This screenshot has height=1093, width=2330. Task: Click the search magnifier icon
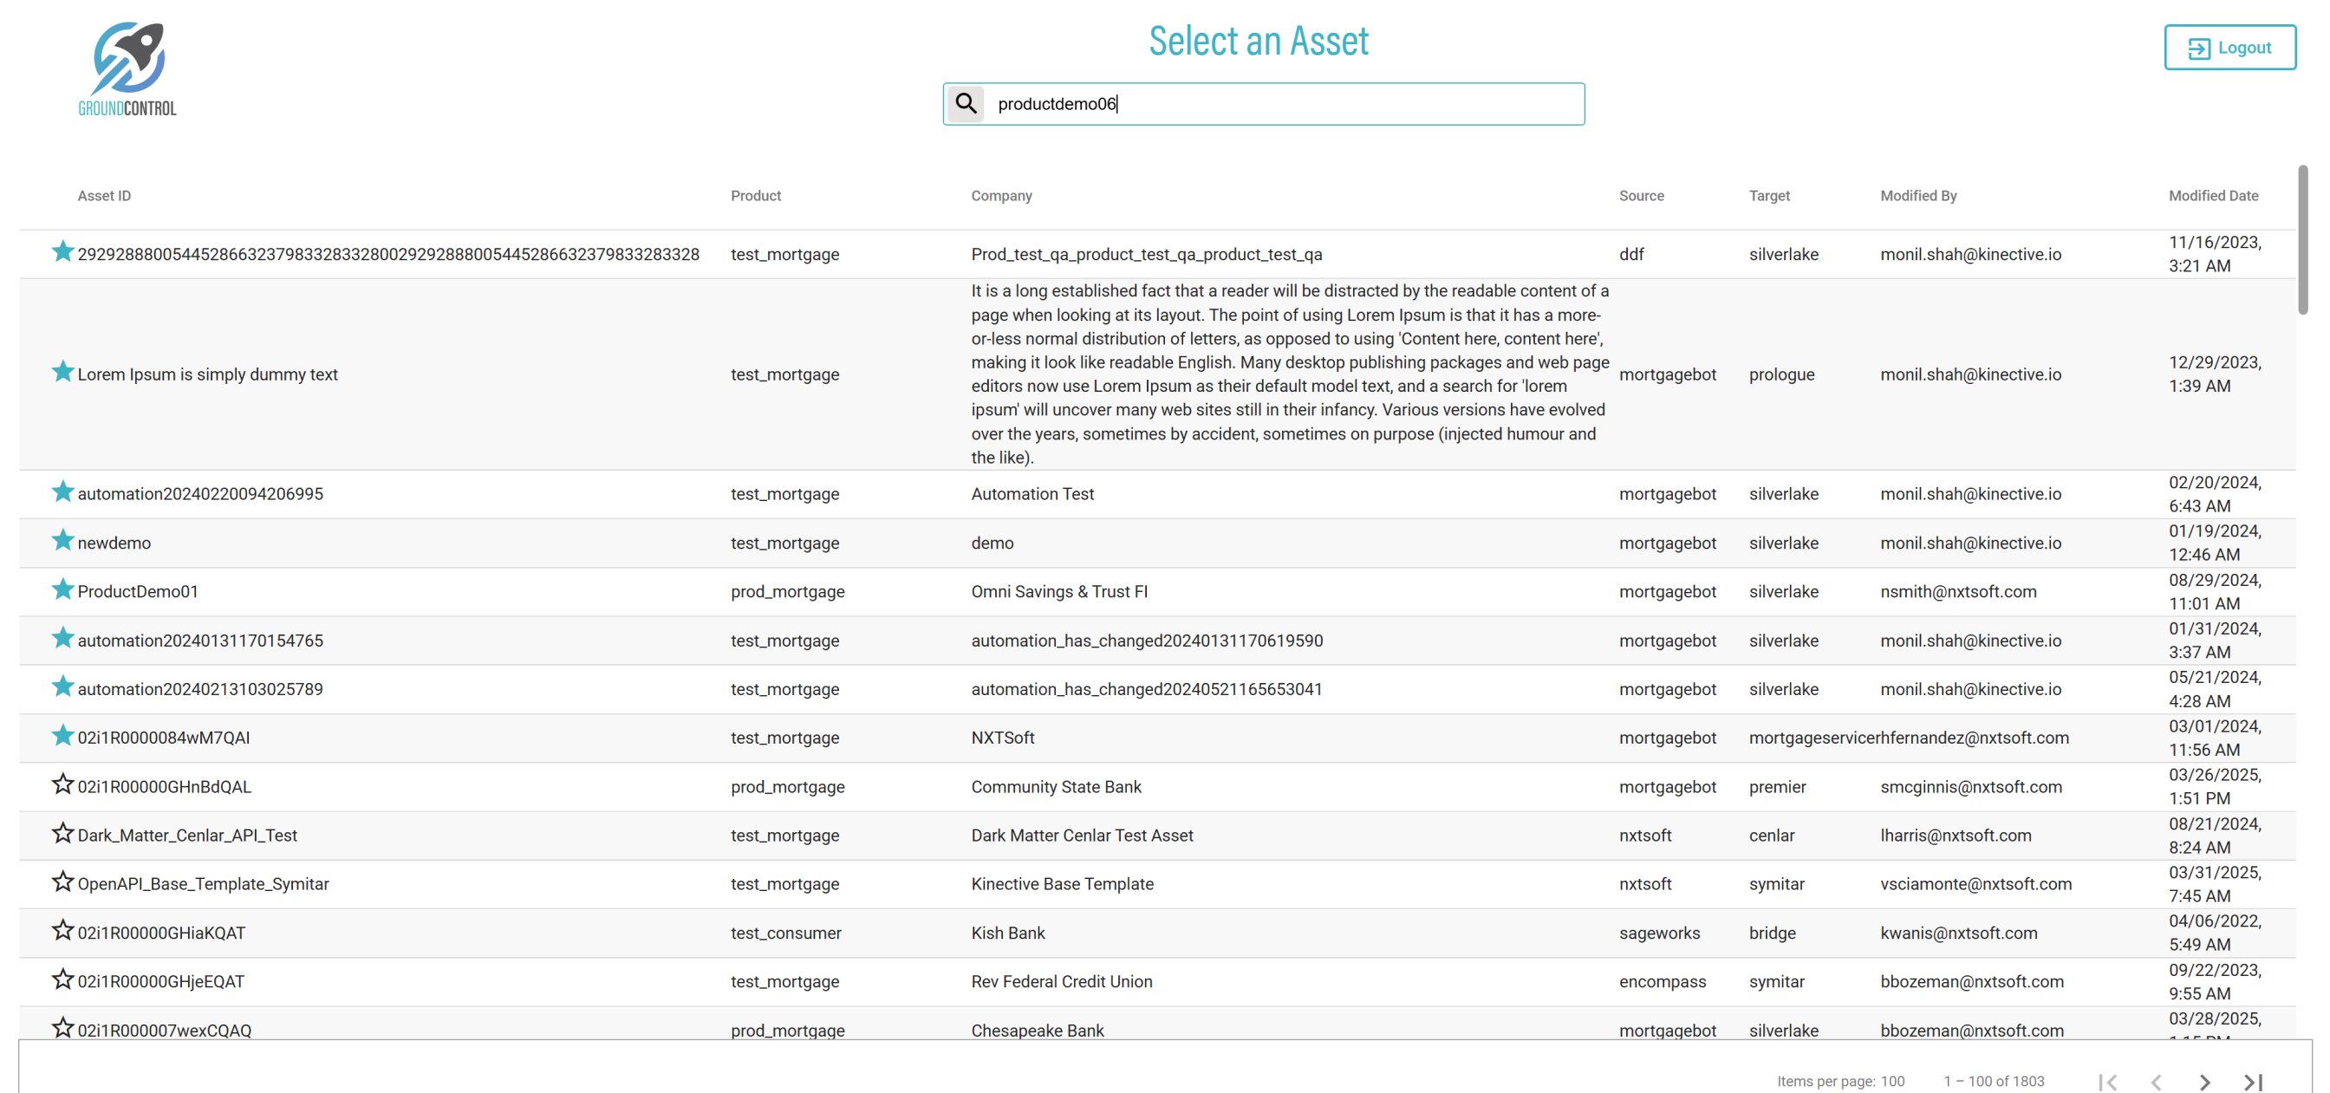966,104
